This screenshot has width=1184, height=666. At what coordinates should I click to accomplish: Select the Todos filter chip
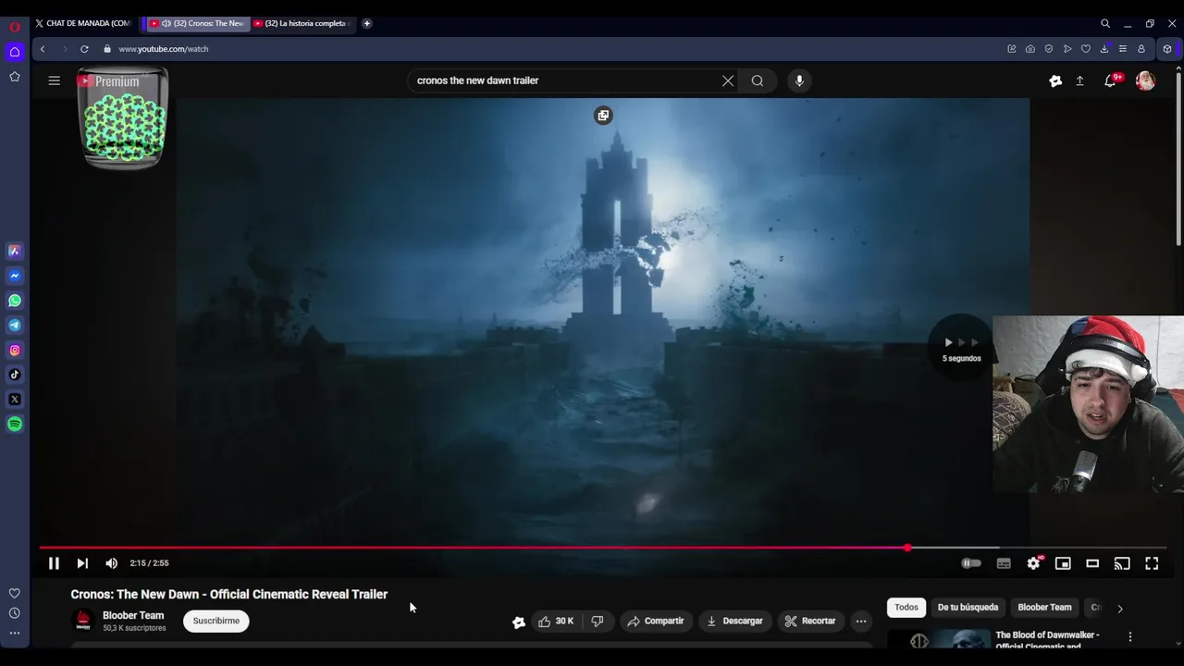coord(906,608)
